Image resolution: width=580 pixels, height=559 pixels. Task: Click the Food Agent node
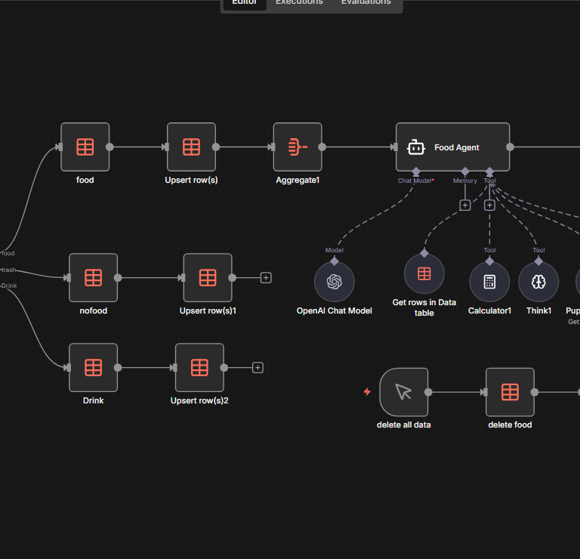[452, 147]
